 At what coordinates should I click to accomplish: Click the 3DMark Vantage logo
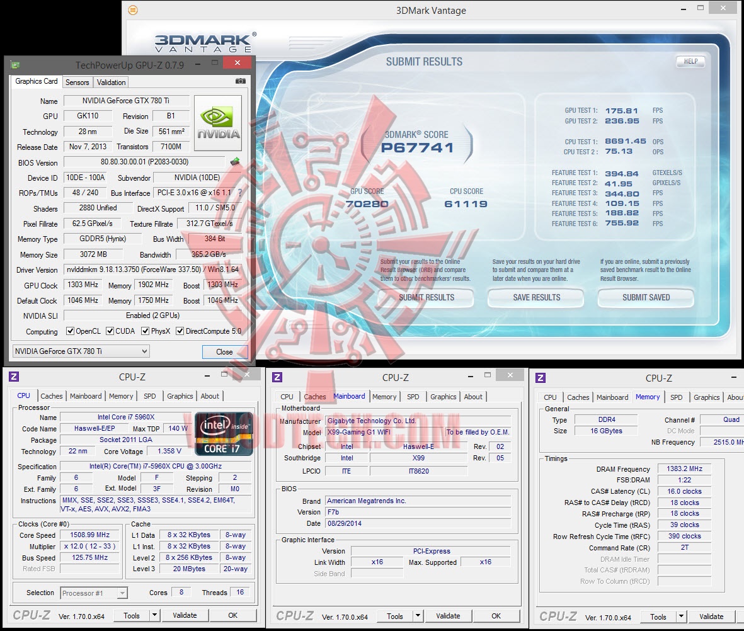coord(205,43)
